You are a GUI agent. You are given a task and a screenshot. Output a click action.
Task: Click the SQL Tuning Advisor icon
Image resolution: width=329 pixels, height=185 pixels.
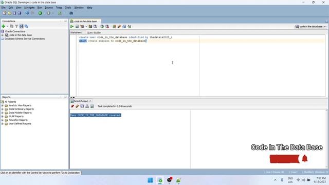coord(95,26)
